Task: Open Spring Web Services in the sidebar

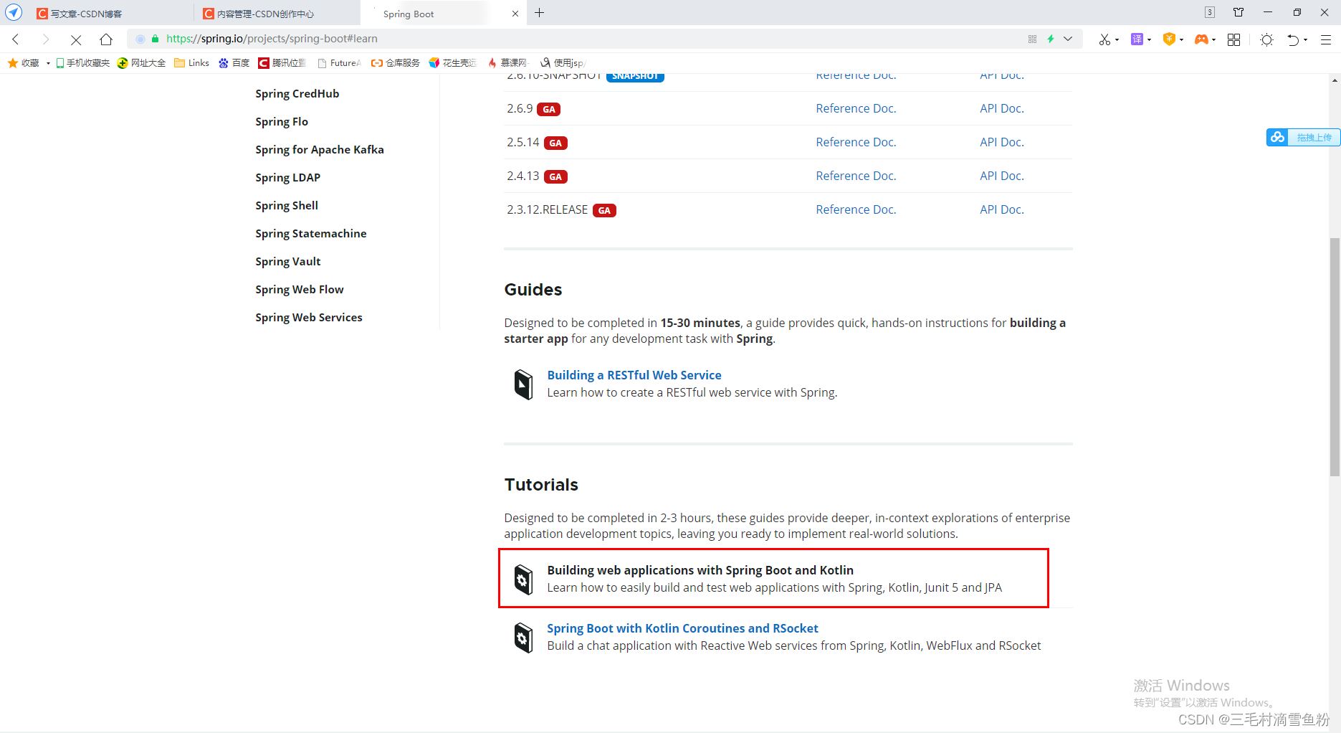Action: click(309, 318)
